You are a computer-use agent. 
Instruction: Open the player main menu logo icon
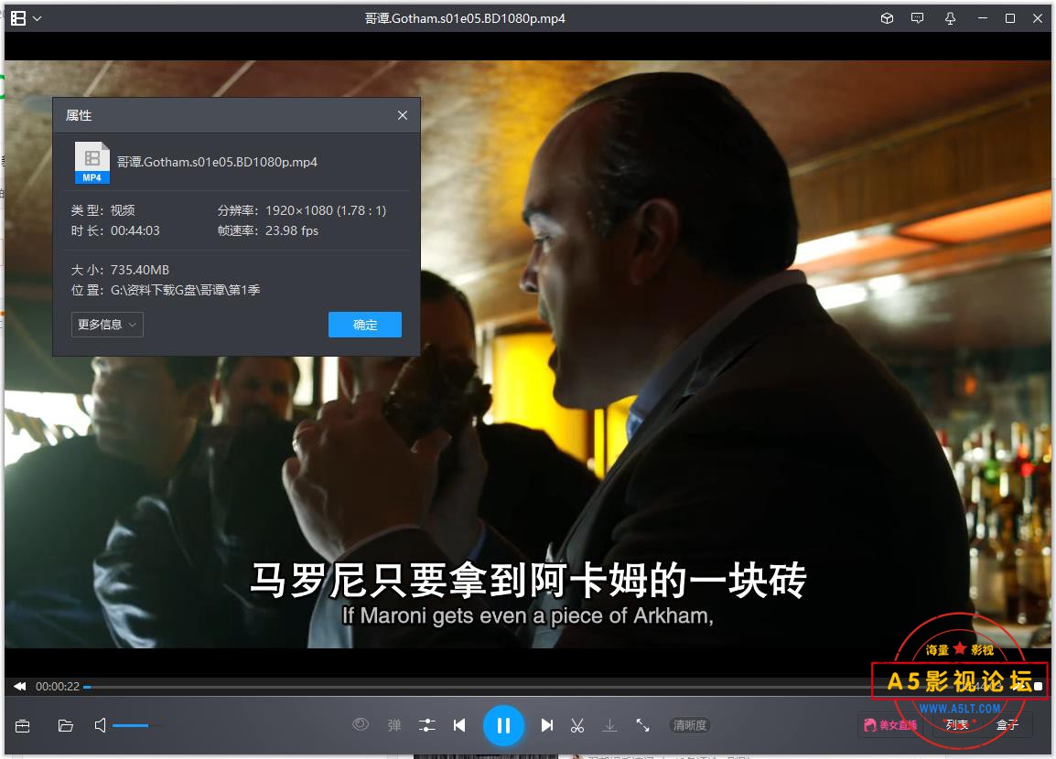(x=18, y=18)
